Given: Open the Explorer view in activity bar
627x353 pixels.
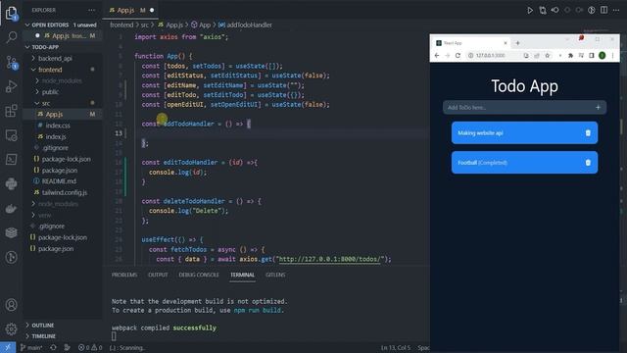Looking at the screenshot, I should point(11,13).
